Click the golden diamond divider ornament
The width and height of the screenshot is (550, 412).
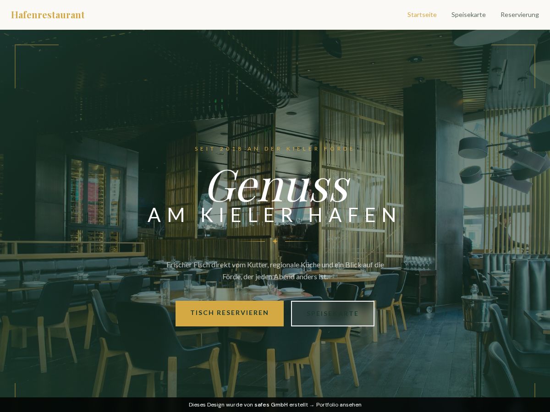pos(275,241)
